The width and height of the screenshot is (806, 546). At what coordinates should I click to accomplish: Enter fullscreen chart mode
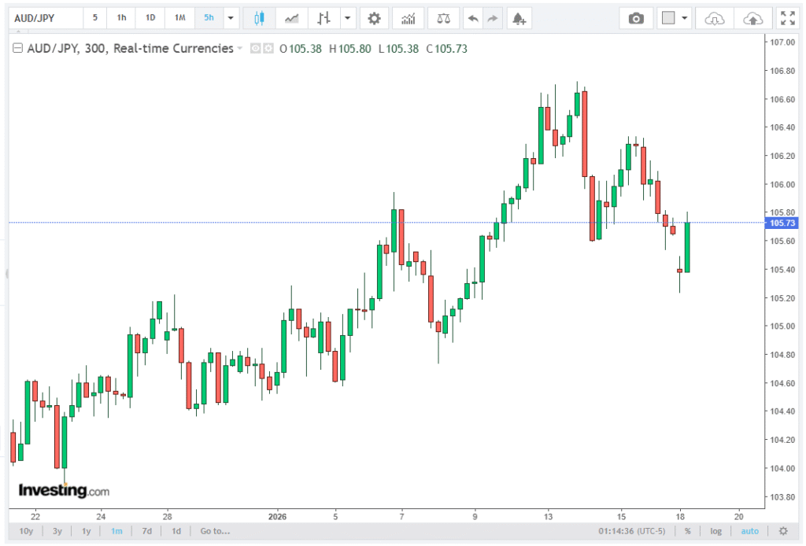(786, 18)
